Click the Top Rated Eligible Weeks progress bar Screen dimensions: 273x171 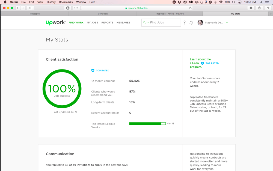tap(147, 124)
